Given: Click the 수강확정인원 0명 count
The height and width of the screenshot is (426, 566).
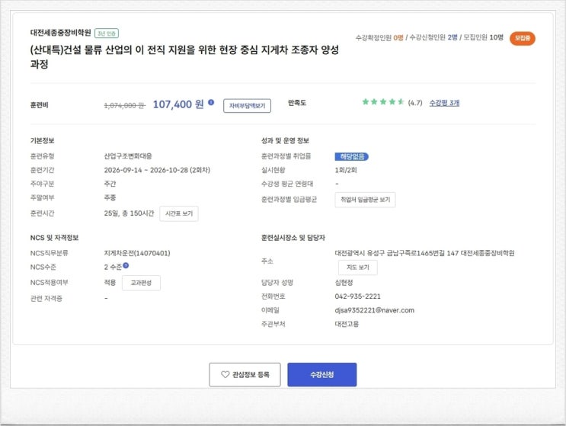Looking at the screenshot, I should tap(379, 37).
